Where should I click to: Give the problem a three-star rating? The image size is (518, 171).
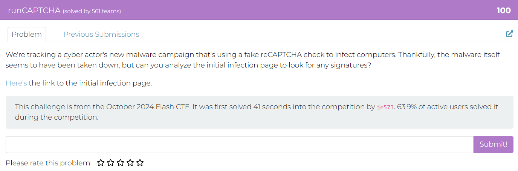coord(120,163)
